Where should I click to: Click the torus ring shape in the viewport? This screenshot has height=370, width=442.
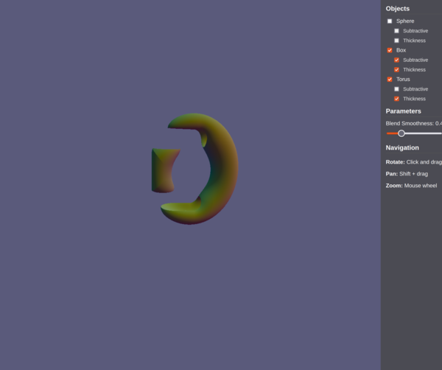[x=225, y=170]
